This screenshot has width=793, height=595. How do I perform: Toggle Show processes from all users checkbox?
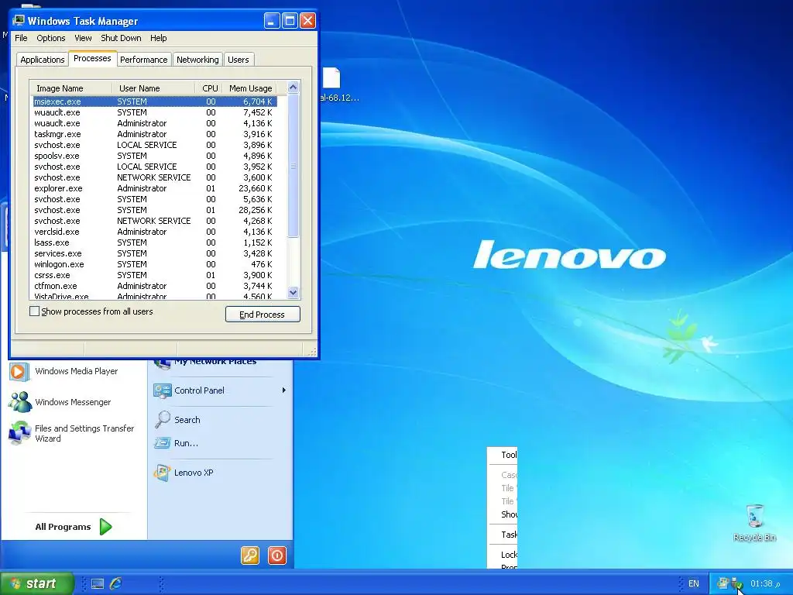(x=34, y=311)
